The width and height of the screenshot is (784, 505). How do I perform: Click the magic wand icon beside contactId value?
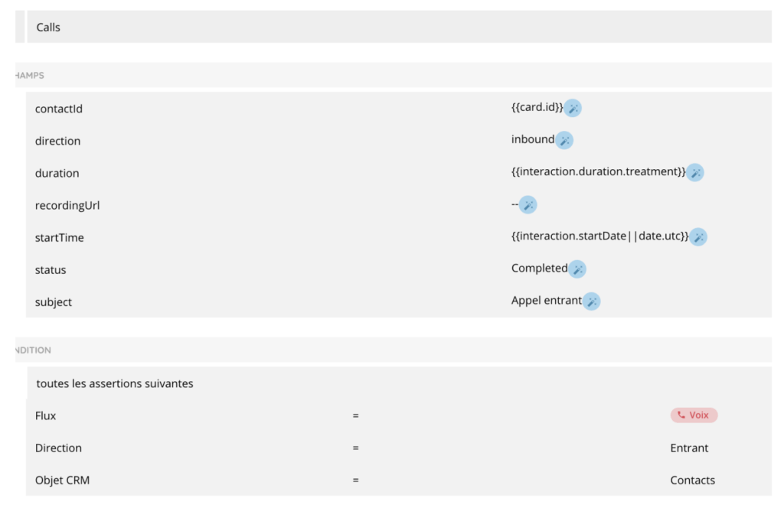tap(573, 109)
